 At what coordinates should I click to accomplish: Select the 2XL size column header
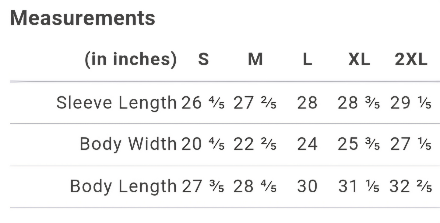pyautogui.click(x=411, y=59)
